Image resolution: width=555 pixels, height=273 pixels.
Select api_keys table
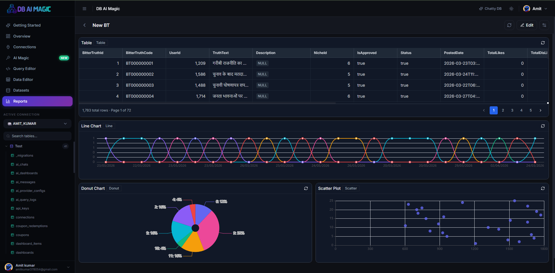pos(22,208)
